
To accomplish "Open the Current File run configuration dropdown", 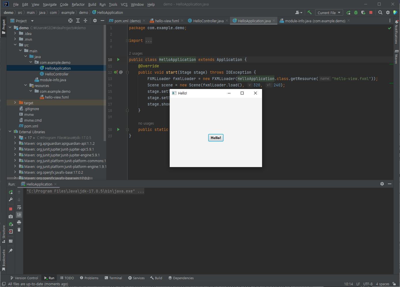I will coord(329,13).
